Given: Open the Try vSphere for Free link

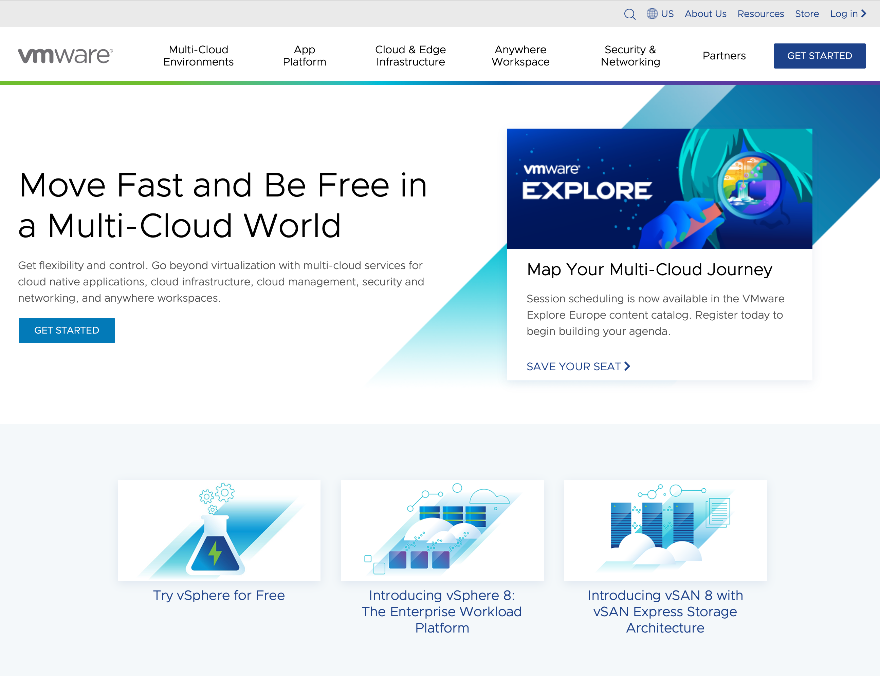Looking at the screenshot, I should point(219,596).
